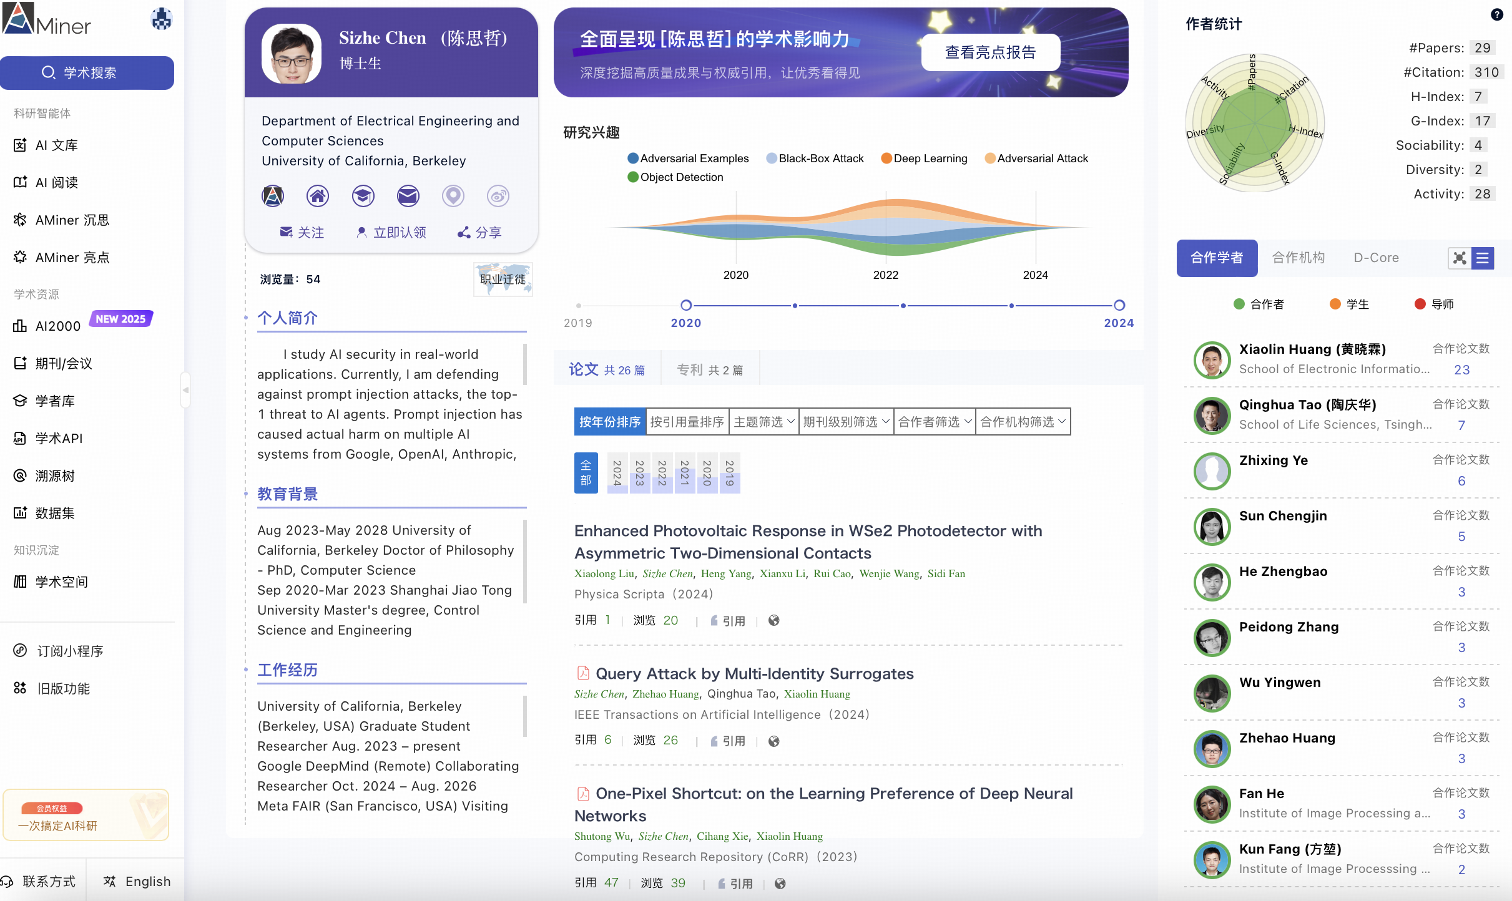Switch collaborators to network graph view icon
Viewport: 1512px width, 901px height.
[x=1460, y=258]
